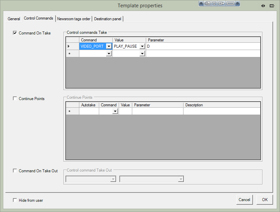Screen dimensions: 280x212
Task: Open the PLAY_PAUSE value dropdown
Action: (142, 46)
